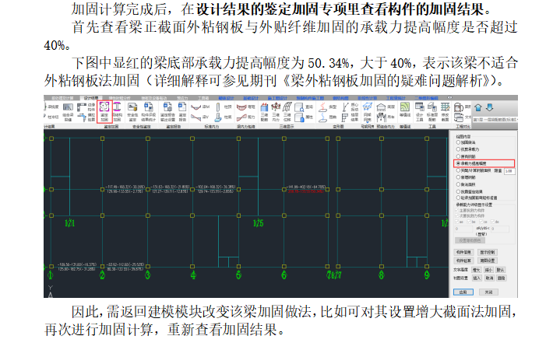Switch to the 二维图形编辑 tab
The image size is (546, 350).
(x=427, y=98)
